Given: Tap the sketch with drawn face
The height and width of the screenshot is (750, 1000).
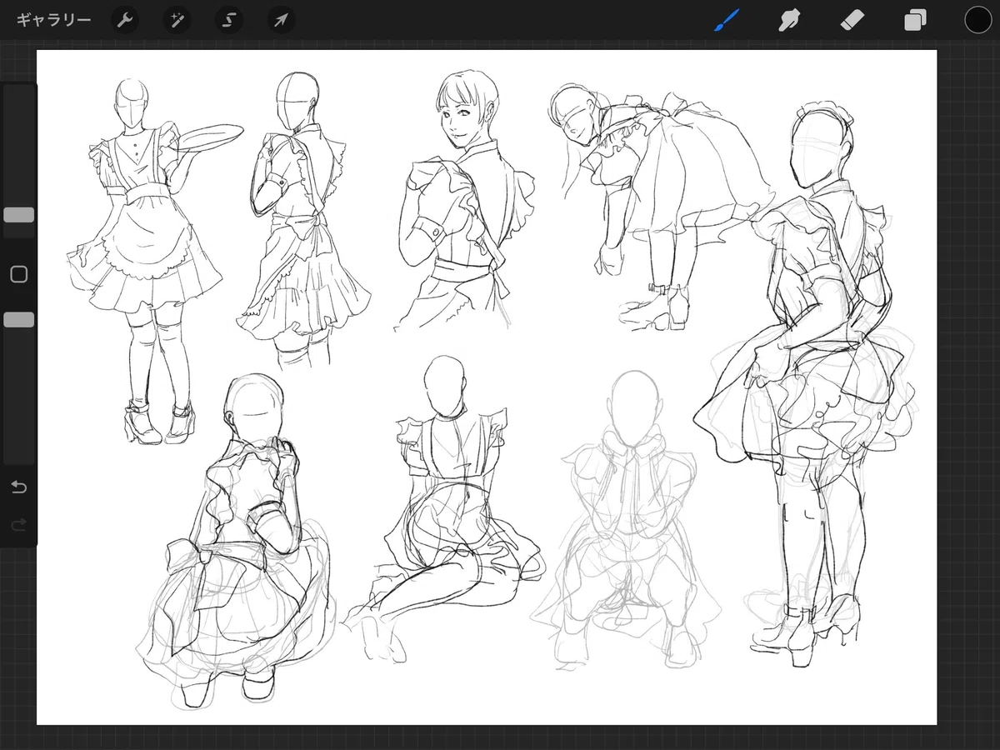Looking at the screenshot, I should click(465, 200).
